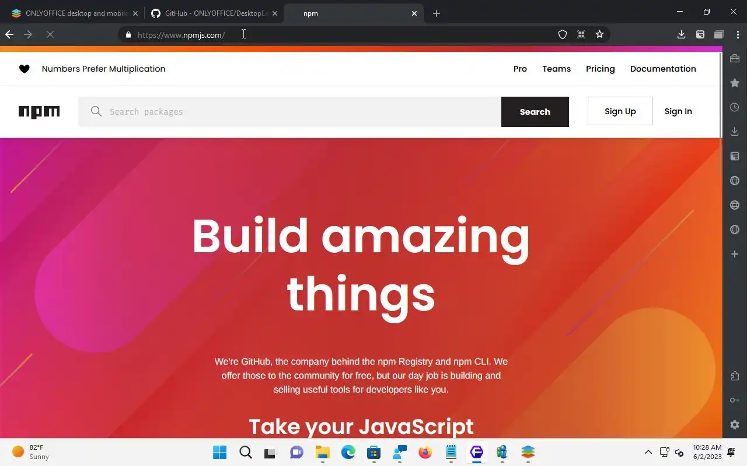Viewport: 747px width, 466px height.
Task: Select the npm tab
Action: click(x=352, y=13)
